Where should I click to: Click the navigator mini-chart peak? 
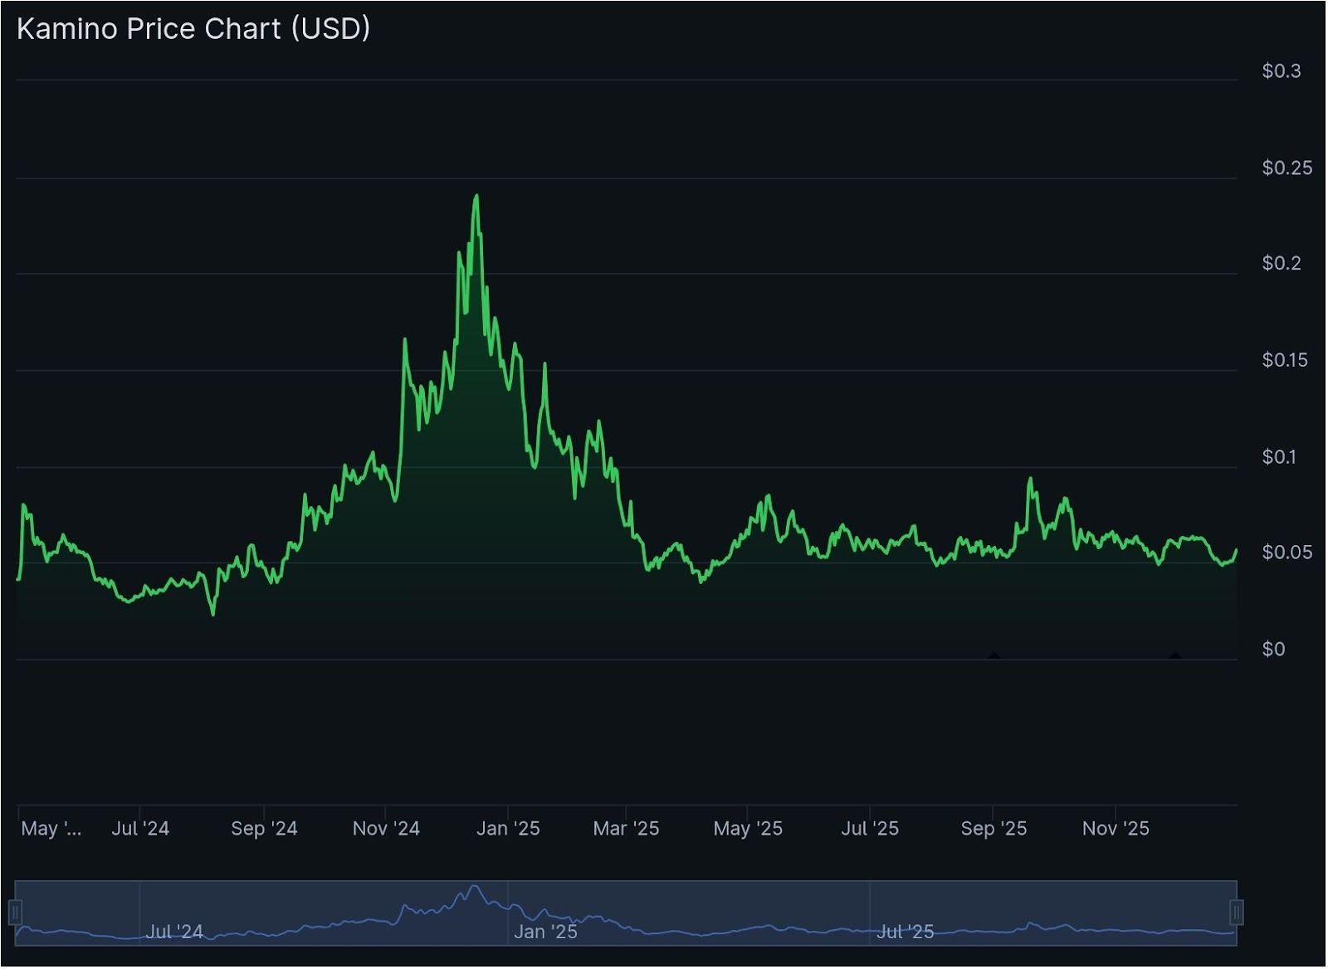(475, 887)
